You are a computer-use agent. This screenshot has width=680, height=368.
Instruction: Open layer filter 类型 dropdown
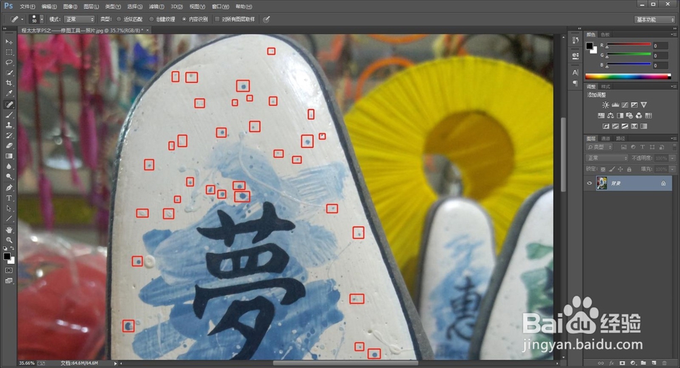[x=600, y=147]
